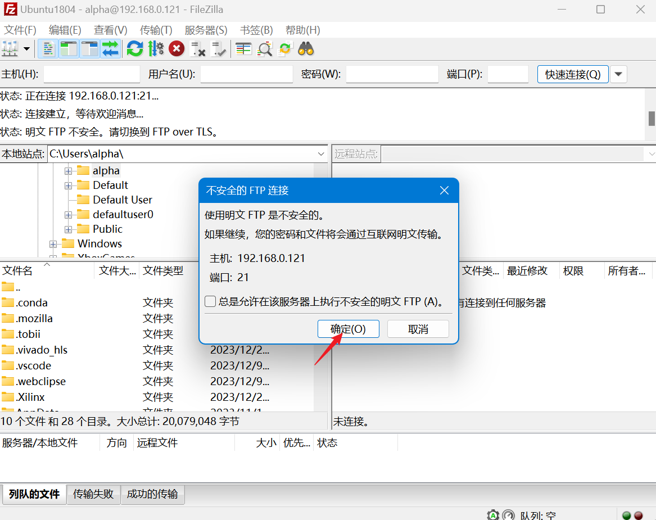Disconnect from the current server icon
This screenshot has height=520, width=656.
[197, 49]
